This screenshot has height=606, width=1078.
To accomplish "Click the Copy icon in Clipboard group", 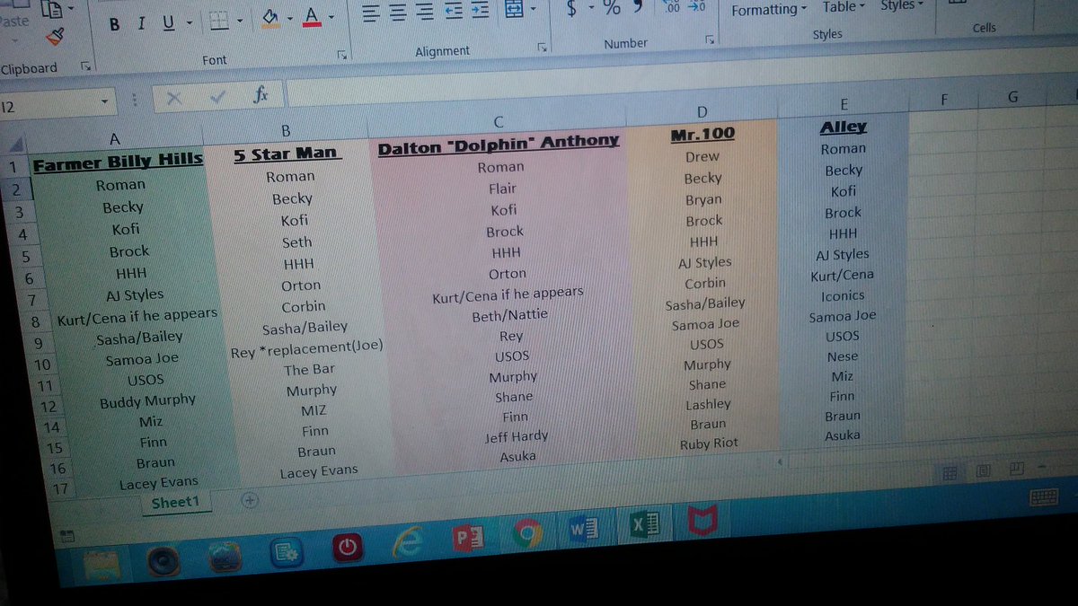I will [51, 9].
